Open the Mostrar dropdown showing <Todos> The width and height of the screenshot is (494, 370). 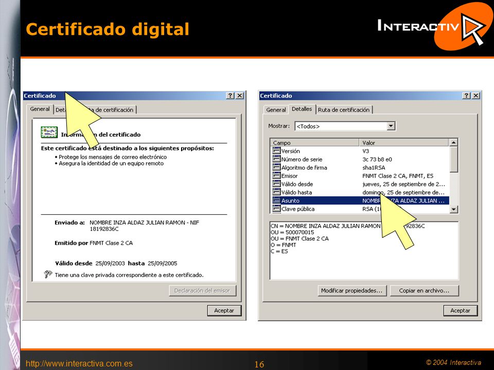click(391, 126)
